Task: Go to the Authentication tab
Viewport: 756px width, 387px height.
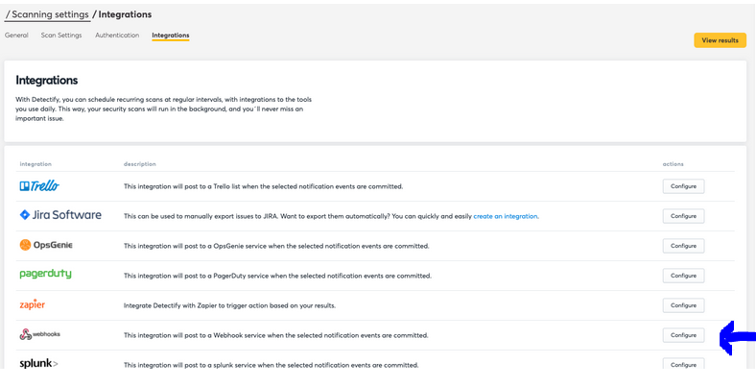Action: pos(117,36)
